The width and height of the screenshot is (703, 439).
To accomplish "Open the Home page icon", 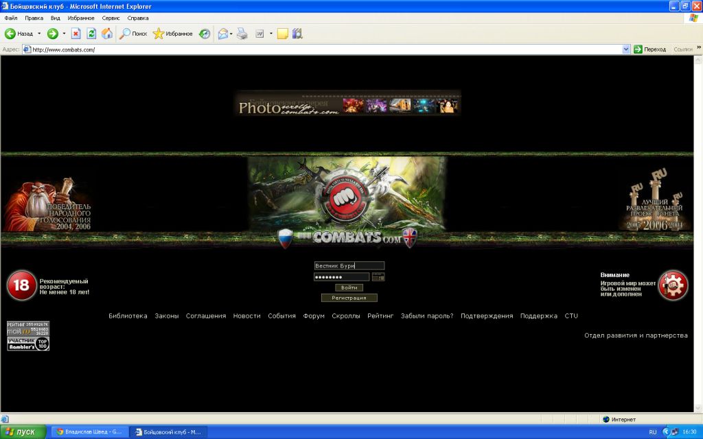I will pos(106,34).
